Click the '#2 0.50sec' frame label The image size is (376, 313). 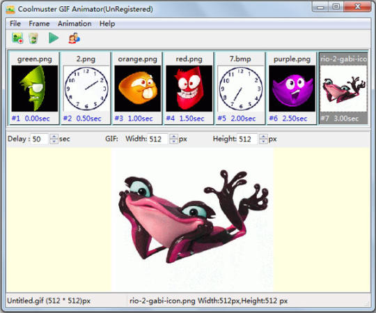pyautogui.click(x=82, y=119)
